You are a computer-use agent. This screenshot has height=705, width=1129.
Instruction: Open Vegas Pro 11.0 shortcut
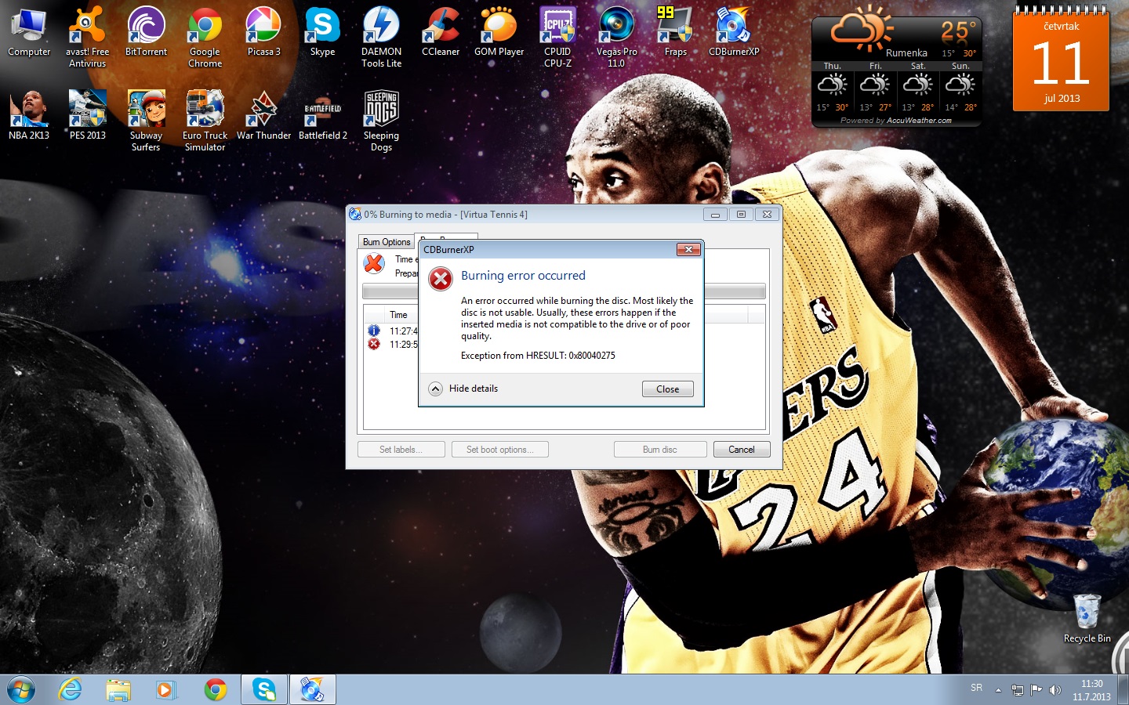(616, 37)
